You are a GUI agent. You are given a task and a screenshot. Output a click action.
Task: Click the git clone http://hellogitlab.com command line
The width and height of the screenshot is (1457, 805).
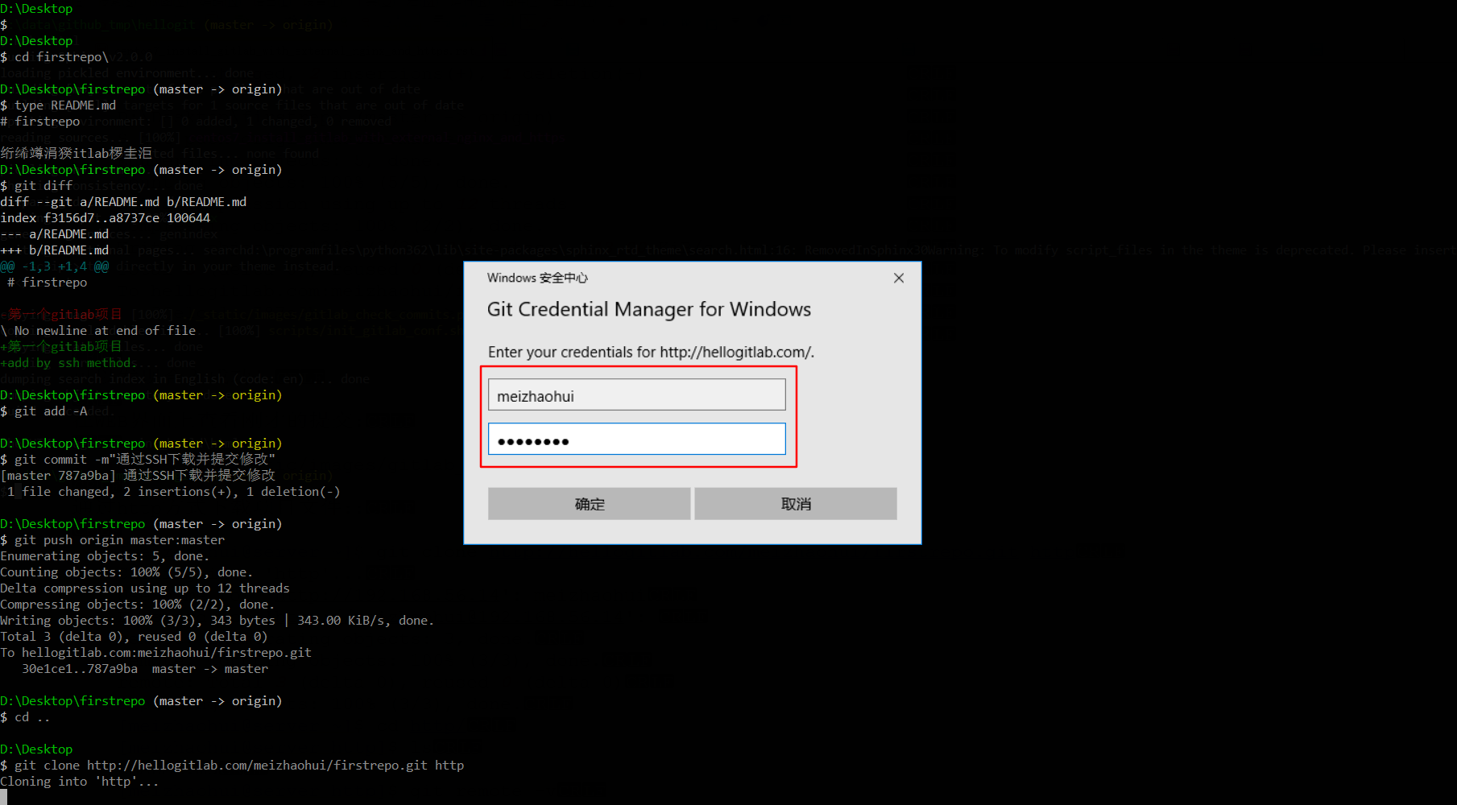pos(232,766)
